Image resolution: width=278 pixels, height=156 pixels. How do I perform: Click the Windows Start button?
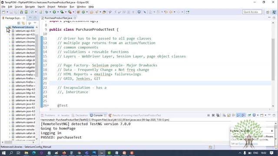[3, 153]
